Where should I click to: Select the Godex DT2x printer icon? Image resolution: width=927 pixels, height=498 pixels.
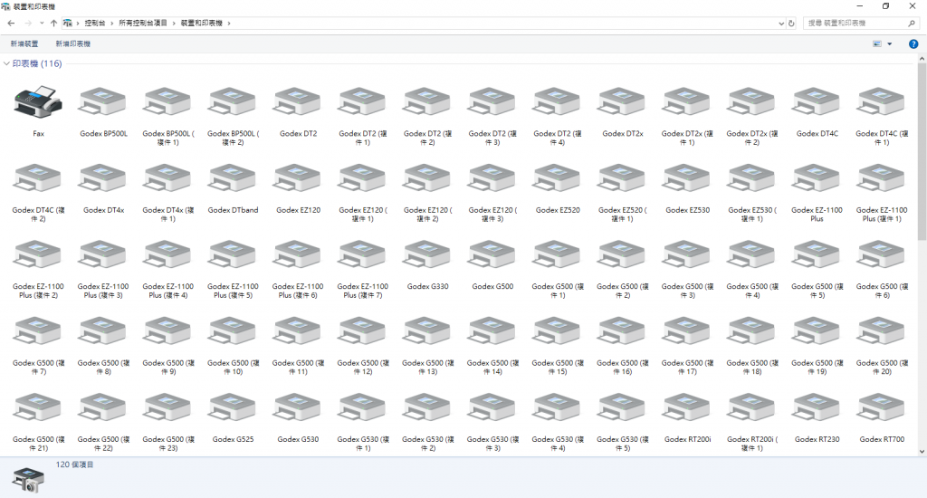(x=622, y=101)
